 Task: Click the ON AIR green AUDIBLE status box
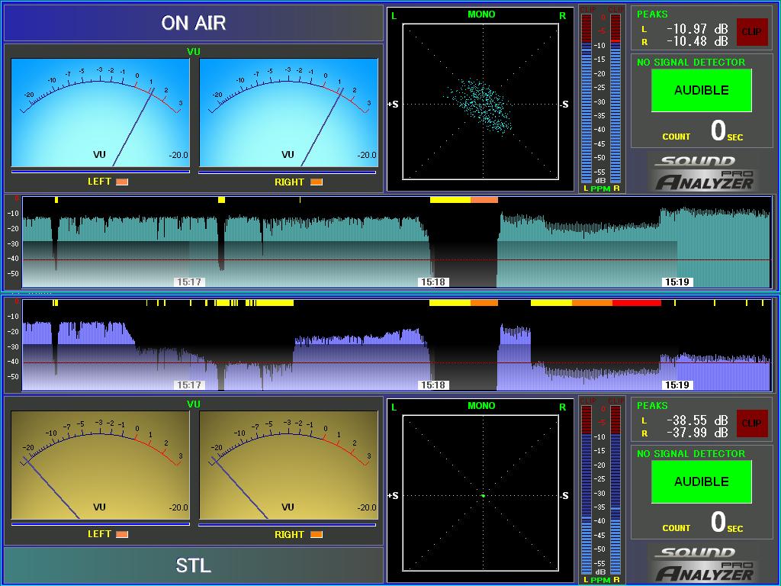point(702,90)
